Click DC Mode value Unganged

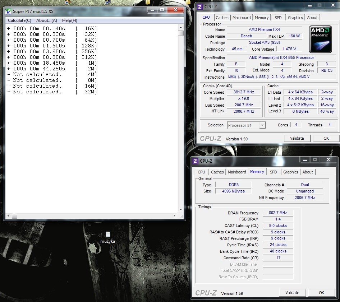pos(305,191)
